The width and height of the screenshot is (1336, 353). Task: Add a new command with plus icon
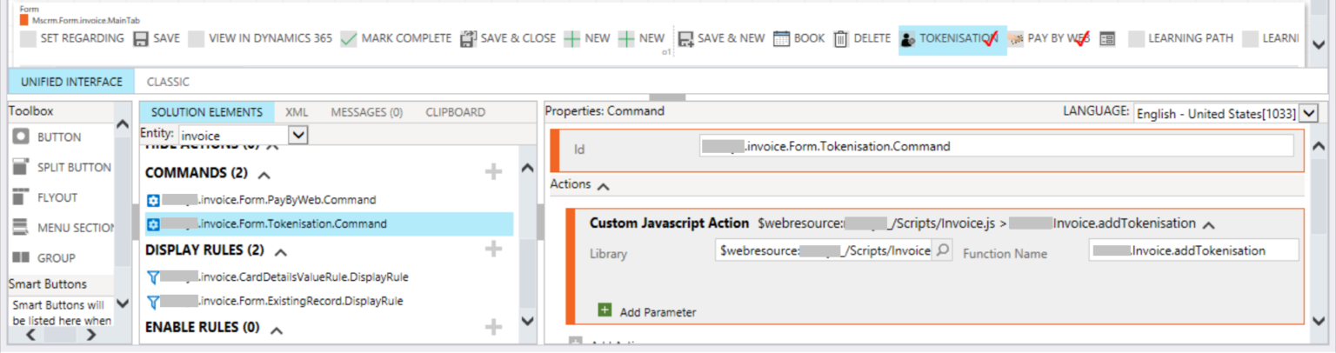point(493,172)
